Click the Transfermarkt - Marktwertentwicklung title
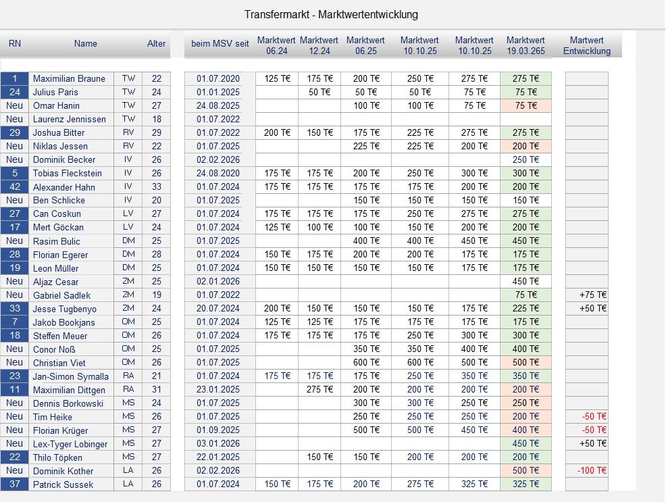The image size is (666, 502). (331, 14)
